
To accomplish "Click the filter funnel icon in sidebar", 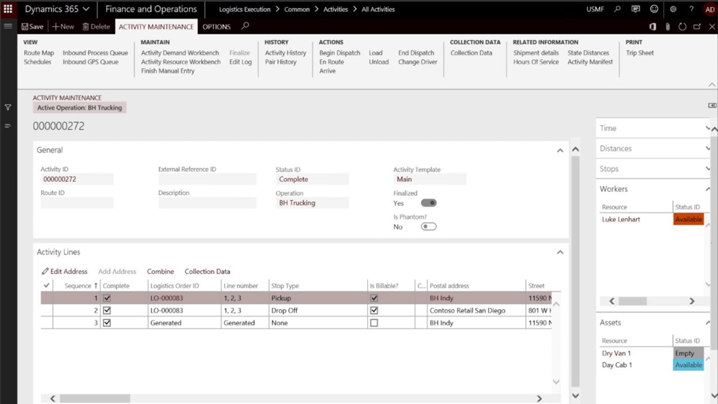I will click(x=8, y=107).
